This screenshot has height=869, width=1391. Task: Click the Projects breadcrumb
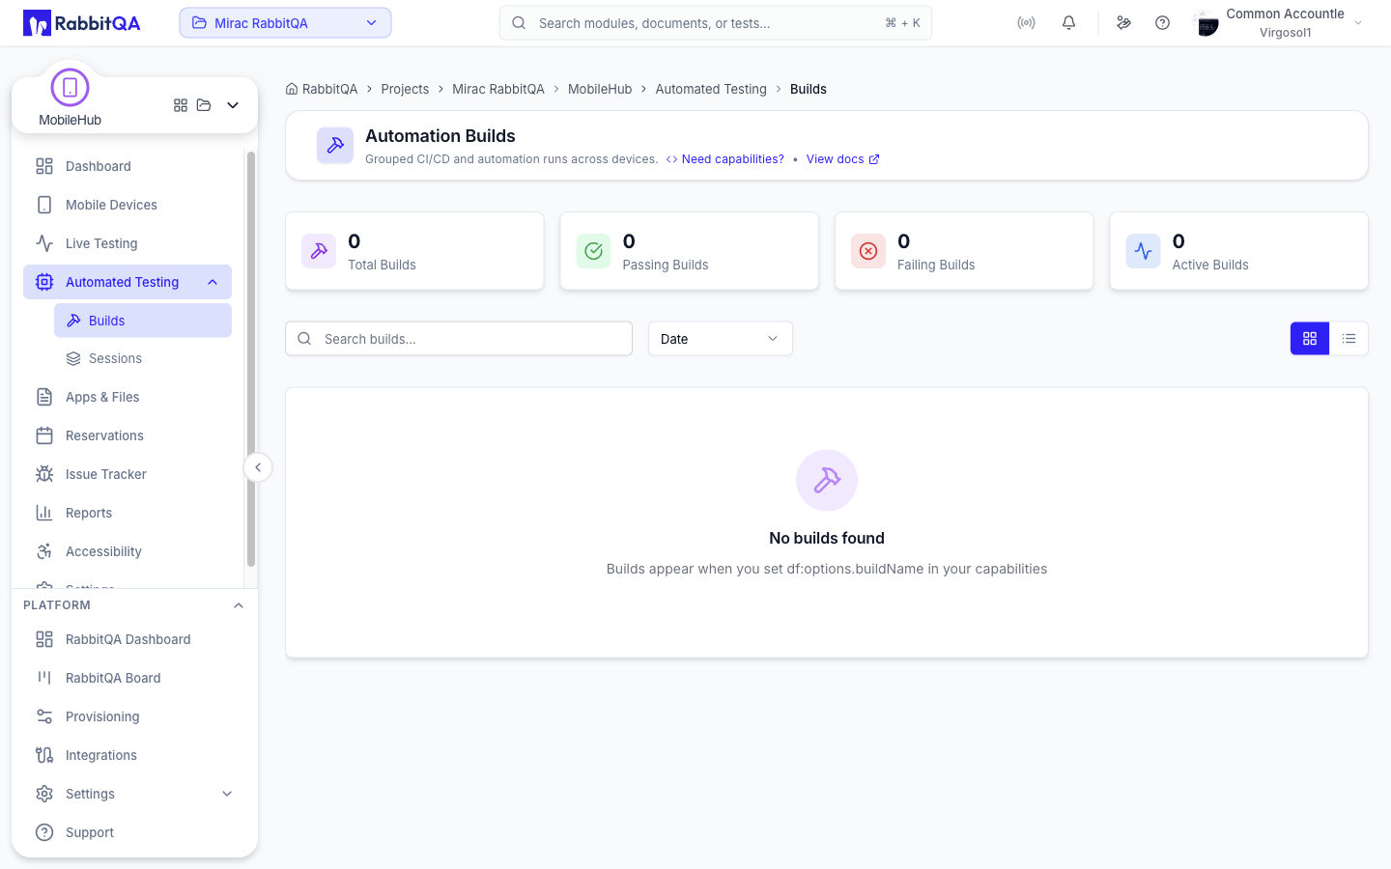click(405, 89)
